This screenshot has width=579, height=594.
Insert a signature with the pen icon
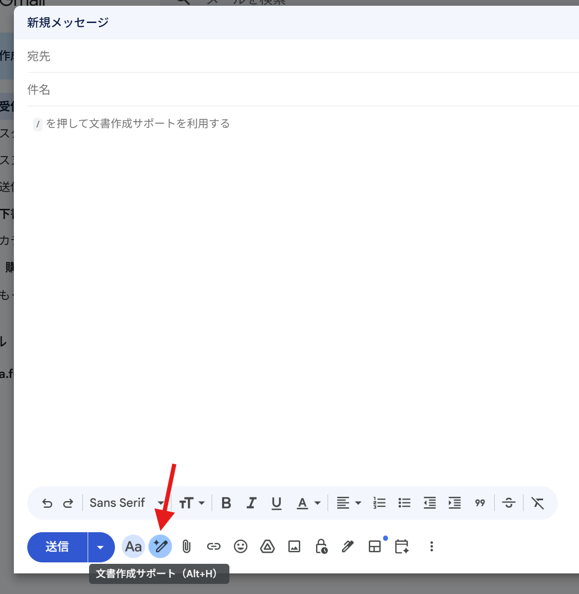click(348, 547)
